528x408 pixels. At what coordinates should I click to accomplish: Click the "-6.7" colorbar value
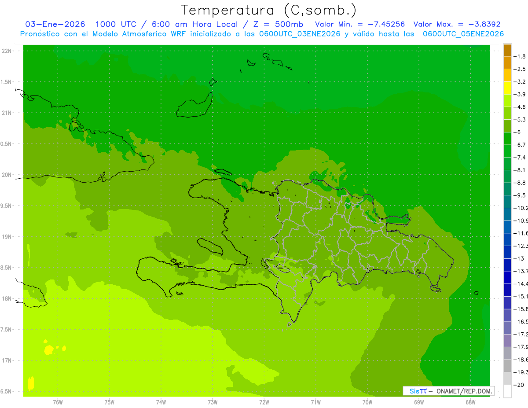pyautogui.click(x=520, y=145)
